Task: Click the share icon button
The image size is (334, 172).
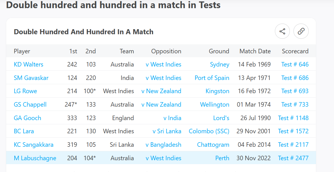Action: point(282,31)
